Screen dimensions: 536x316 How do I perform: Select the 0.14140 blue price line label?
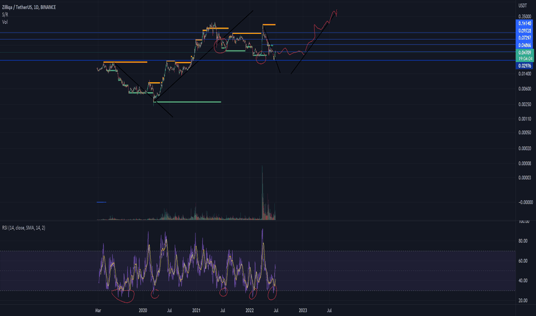pos(524,24)
